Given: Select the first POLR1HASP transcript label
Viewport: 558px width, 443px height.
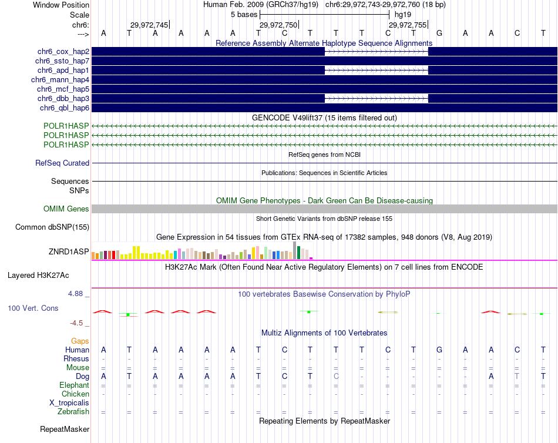Looking at the screenshot, I should (x=66, y=126).
